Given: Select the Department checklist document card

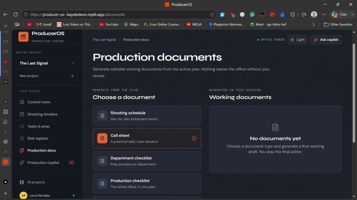Looking at the screenshot, I should click(x=147, y=161).
